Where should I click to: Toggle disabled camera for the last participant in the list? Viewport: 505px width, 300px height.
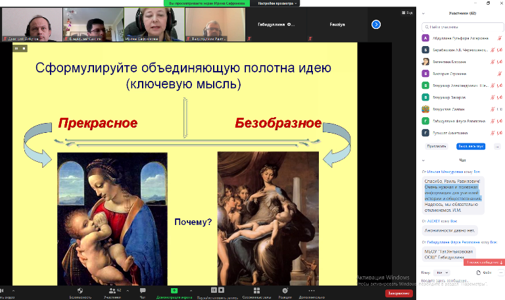point(500,133)
